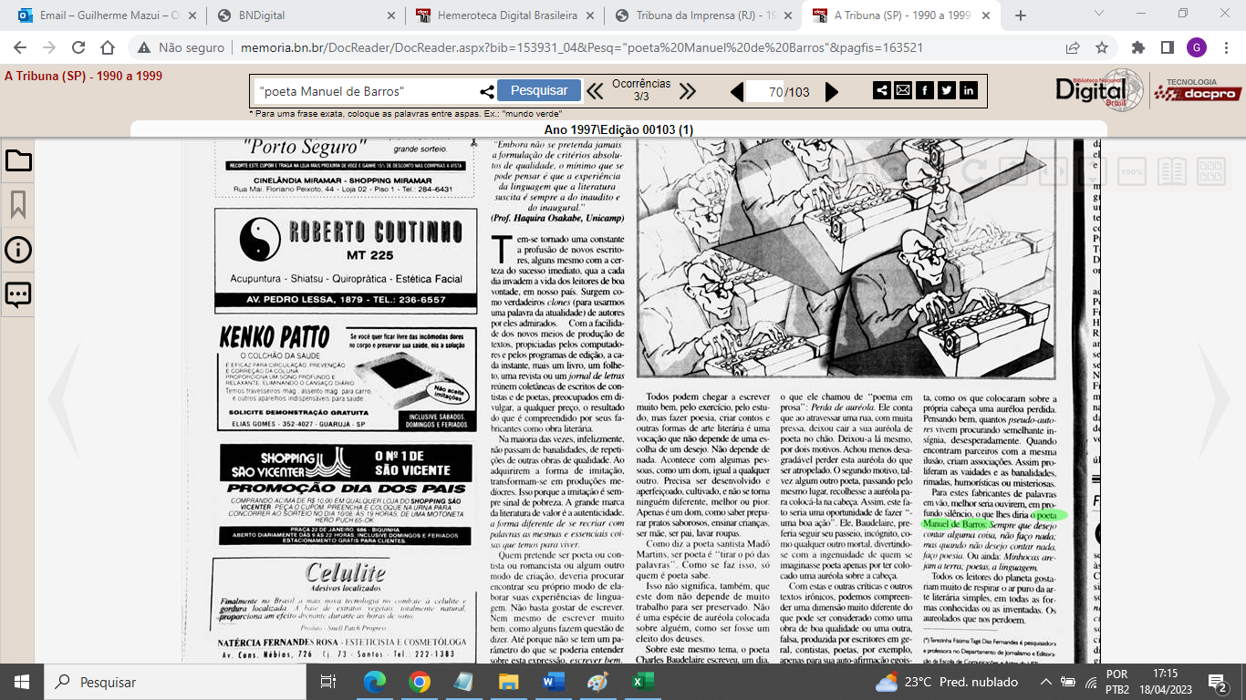This screenshot has height=700, width=1246.
Task: Share page on Twitter
Action: tap(947, 90)
